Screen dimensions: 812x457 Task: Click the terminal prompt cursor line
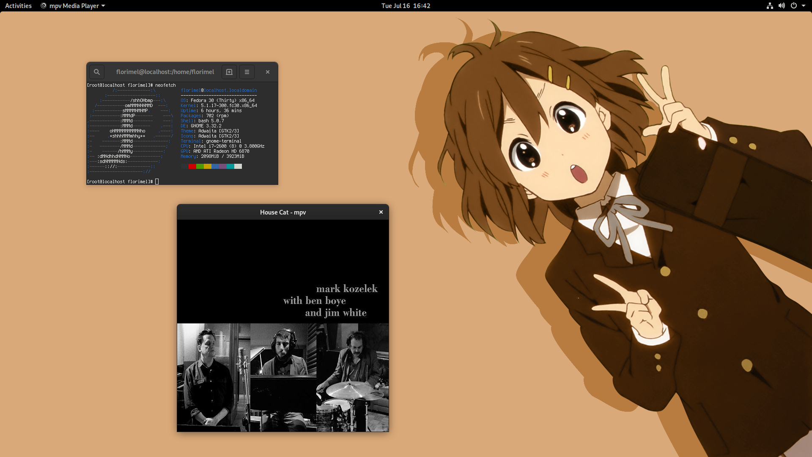pos(157,182)
